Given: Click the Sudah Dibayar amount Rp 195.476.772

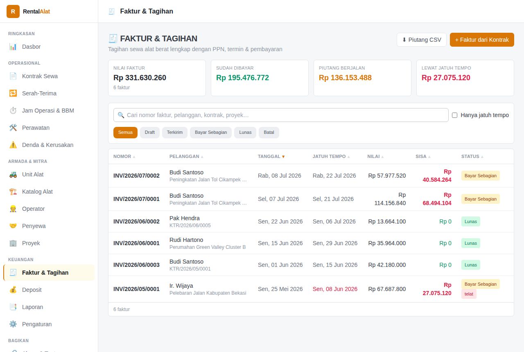Looking at the screenshot, I should [242, 78].
